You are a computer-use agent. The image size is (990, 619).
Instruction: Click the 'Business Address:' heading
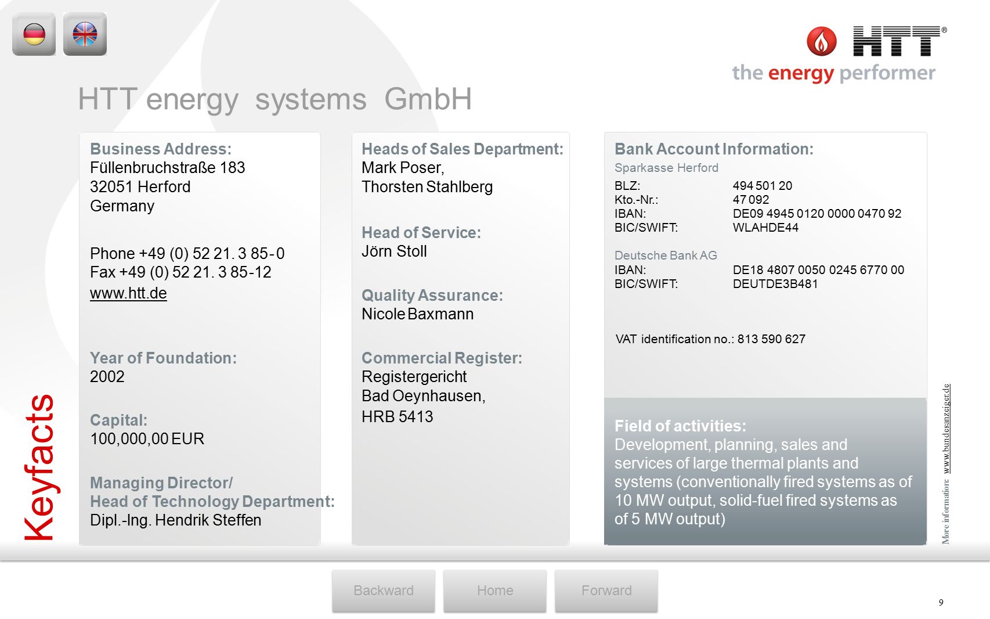coord(161,149)
